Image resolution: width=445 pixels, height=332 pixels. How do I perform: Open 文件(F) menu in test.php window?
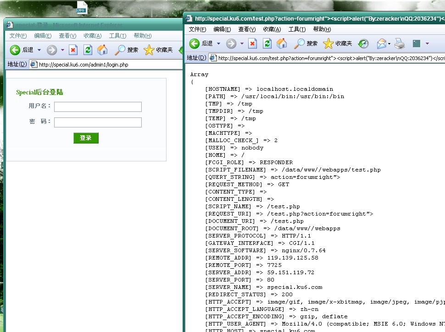(197, 29)
